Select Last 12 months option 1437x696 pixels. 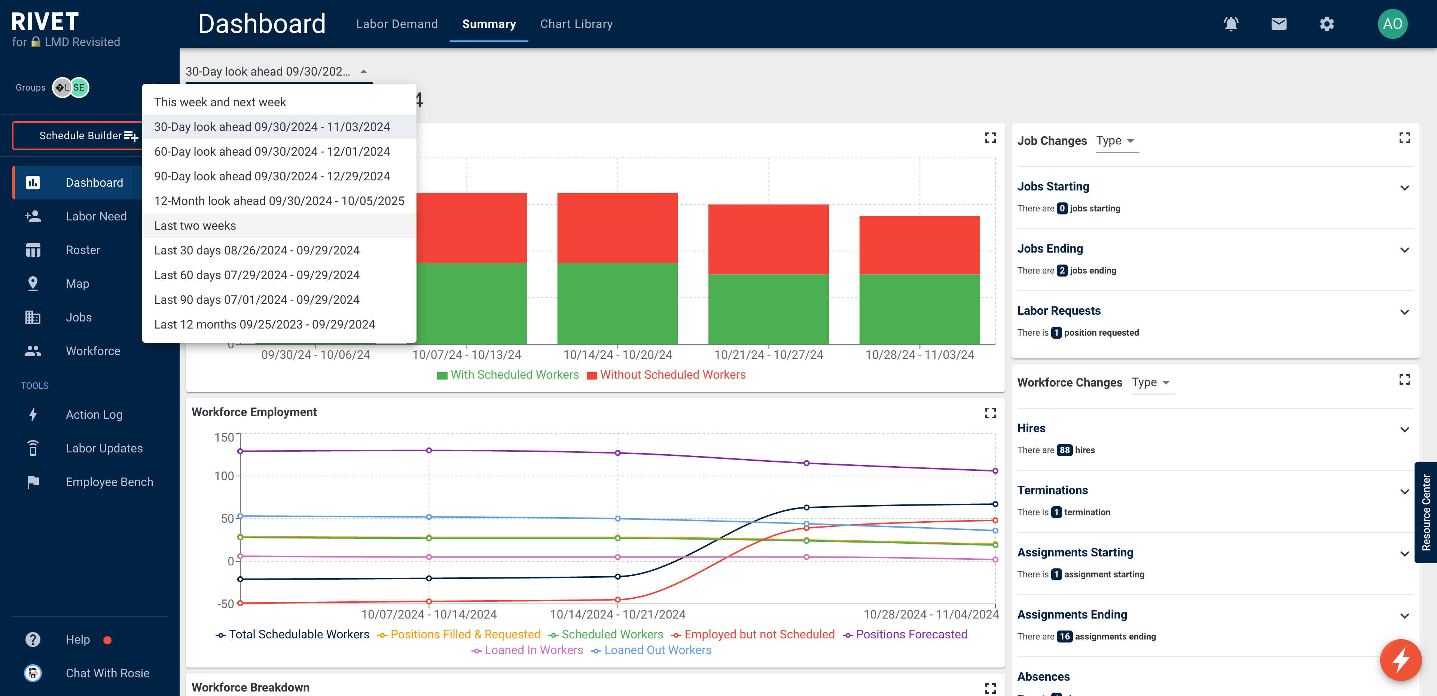pos(279,324)
